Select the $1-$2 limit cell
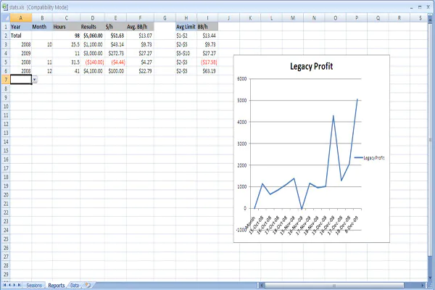Screen dimensions: 435x290 point(186,36)
